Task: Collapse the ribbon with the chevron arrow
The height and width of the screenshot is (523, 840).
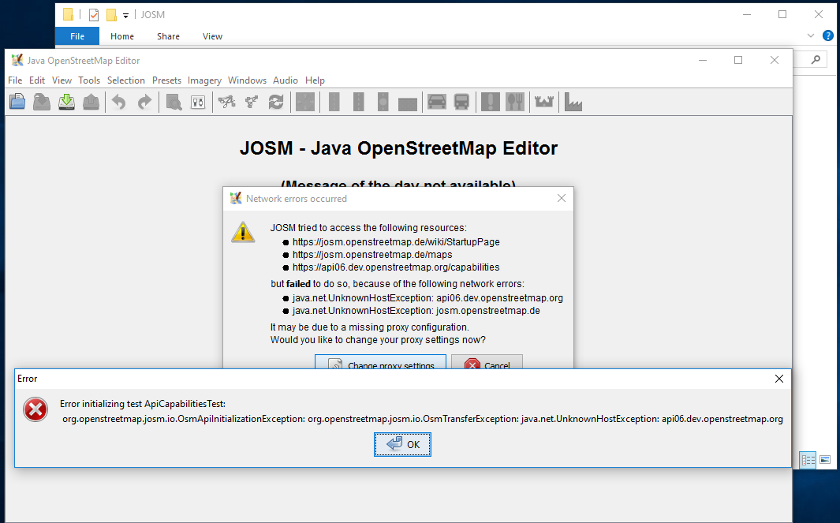Action: pyautogui.click(x=811, y=35)
